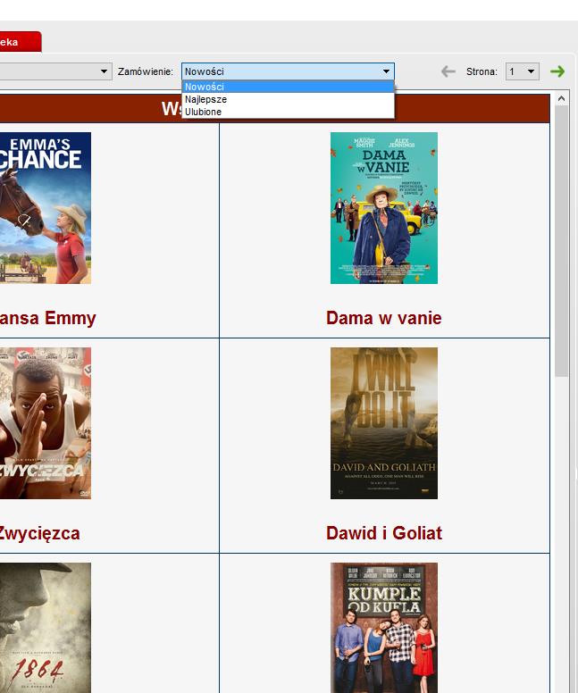Open the Dama w vanie poster
The image size is (578, 693).
[x=384, y=208]
